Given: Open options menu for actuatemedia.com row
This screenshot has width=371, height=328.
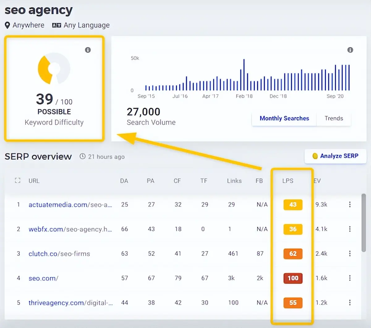Looking at the screenshot, I should [350, 204].
